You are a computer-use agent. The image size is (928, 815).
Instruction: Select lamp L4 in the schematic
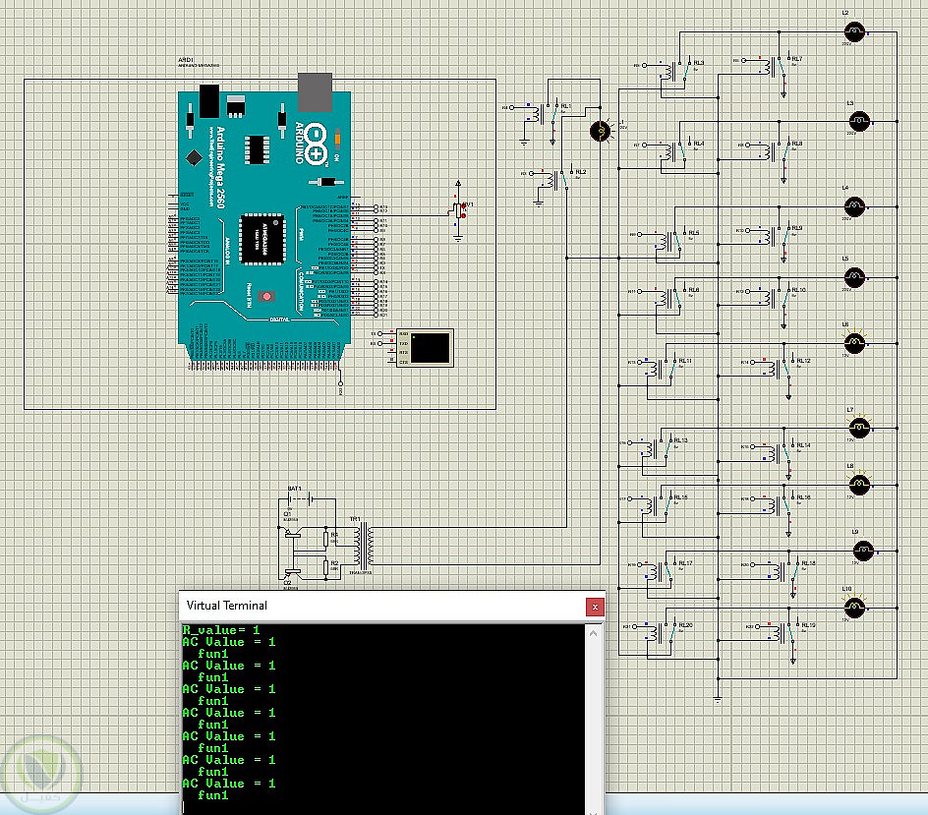click(x=854, y=206)
